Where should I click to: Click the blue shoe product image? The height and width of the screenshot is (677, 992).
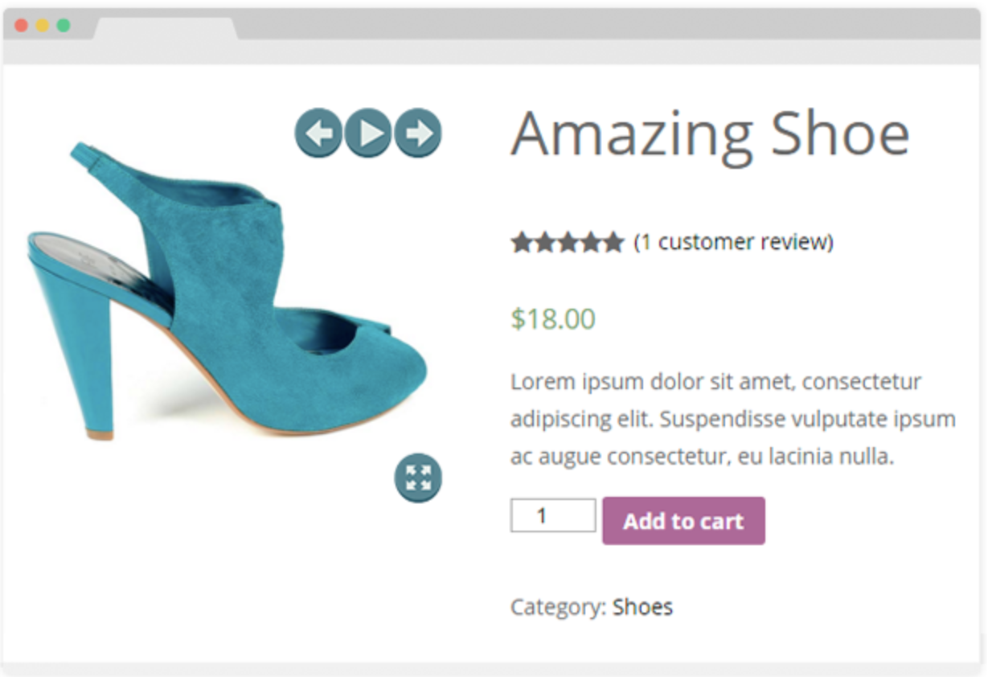[227, 291]
